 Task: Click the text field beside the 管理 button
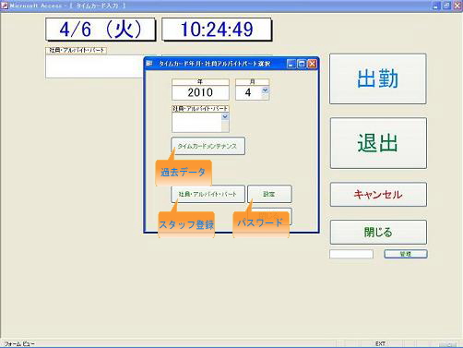351,254
